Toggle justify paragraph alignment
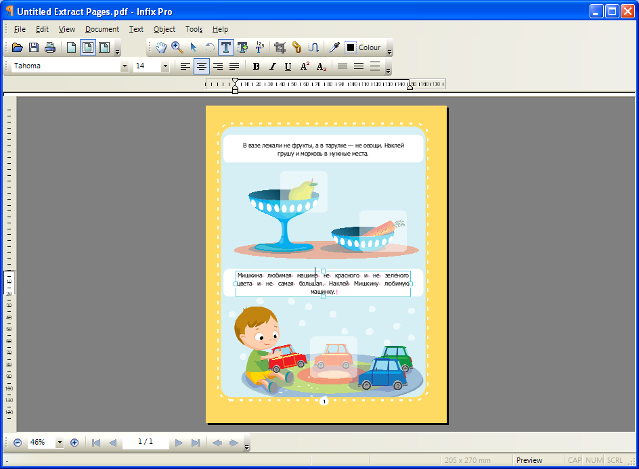The image size is (639, 469). tap(234, 66)
